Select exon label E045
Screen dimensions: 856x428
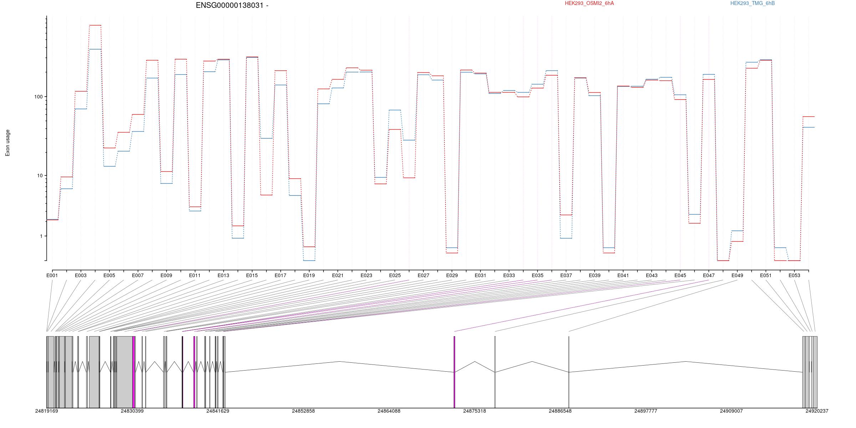pos(680,275)
